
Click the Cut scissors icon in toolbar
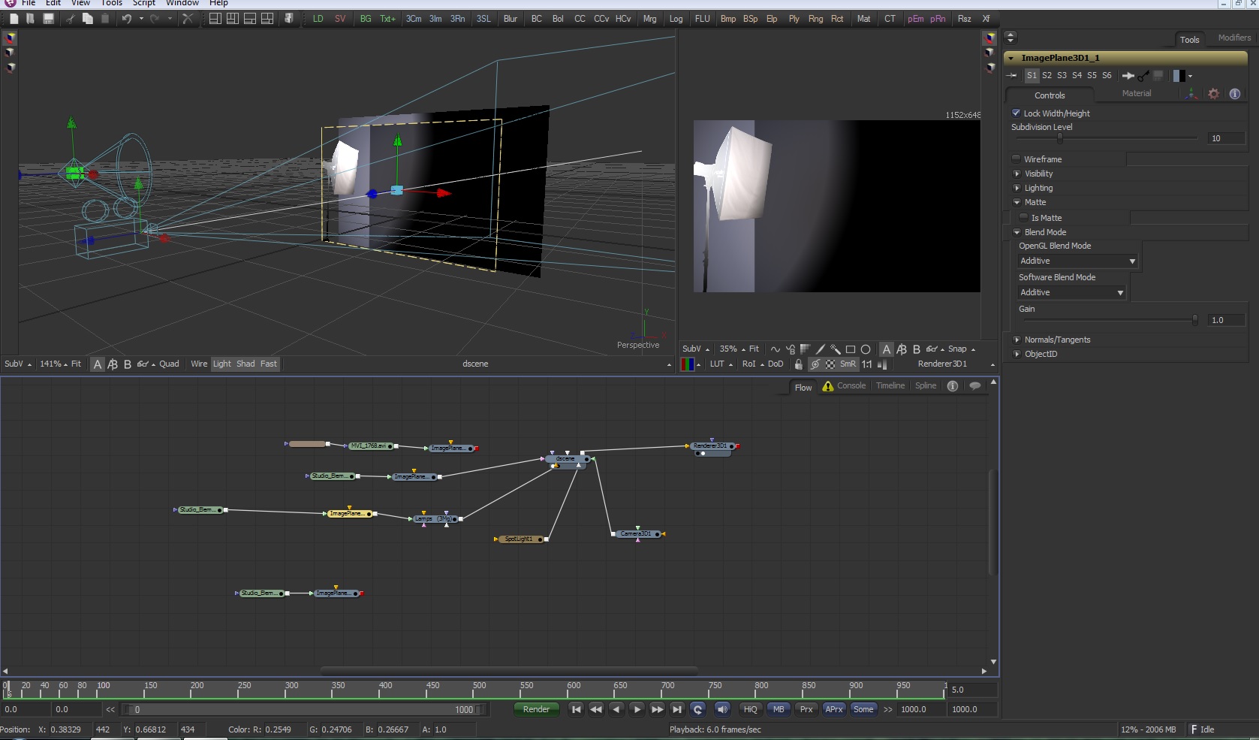(x=70, y=19)
